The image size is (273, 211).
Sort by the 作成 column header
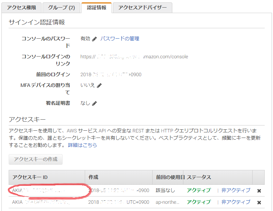tap(93, 177)
